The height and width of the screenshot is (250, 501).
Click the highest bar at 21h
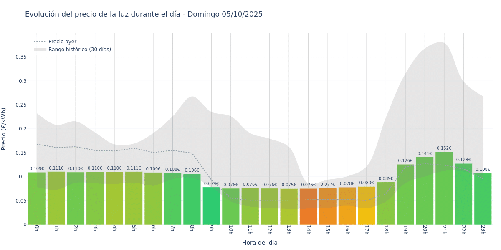[x=444, y=188]
